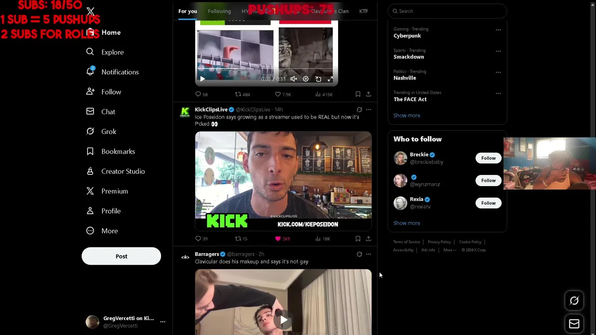Screen dimensions: 596x335
Task: Click the Bookmarks sidebar icon
Action: click(90, 151)
